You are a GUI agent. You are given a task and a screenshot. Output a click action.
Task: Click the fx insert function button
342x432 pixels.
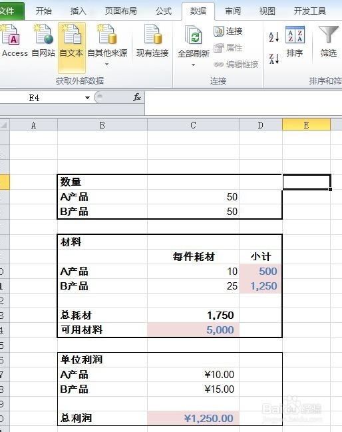pos(137,97)
